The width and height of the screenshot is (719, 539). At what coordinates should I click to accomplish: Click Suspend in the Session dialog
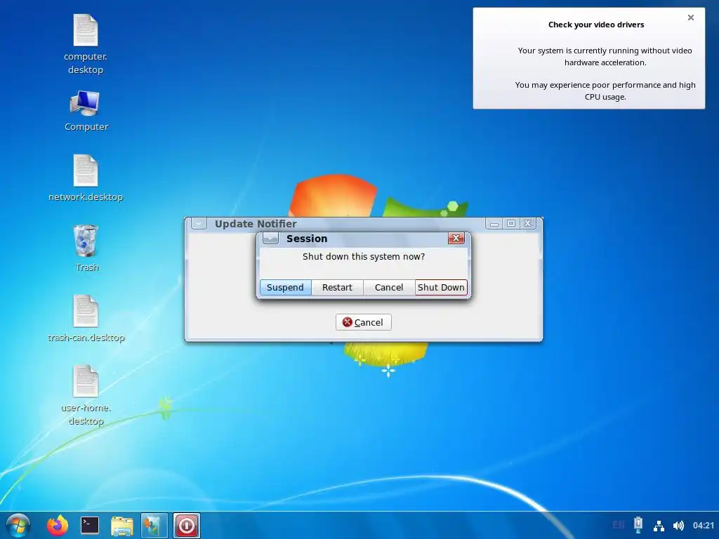285,287
